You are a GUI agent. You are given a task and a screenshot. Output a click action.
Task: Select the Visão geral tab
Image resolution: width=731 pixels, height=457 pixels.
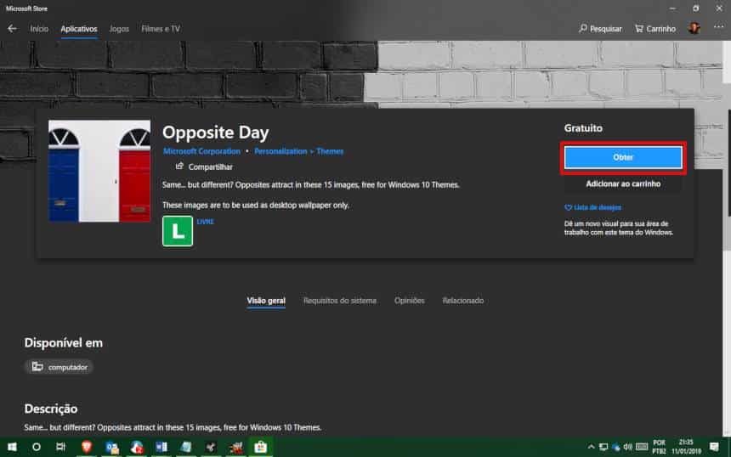coord(266,301)
